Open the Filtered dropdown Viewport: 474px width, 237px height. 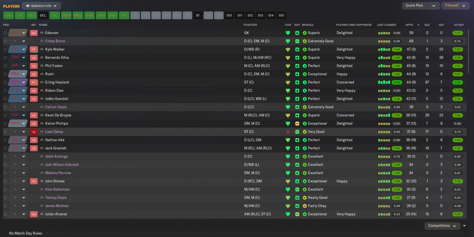455,6
